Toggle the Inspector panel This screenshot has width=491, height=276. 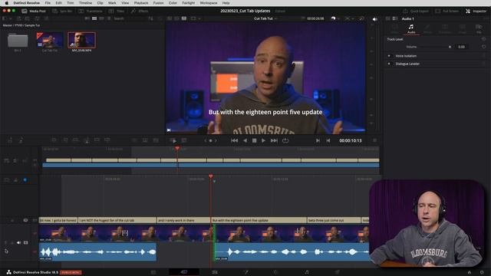coord(476,11)
